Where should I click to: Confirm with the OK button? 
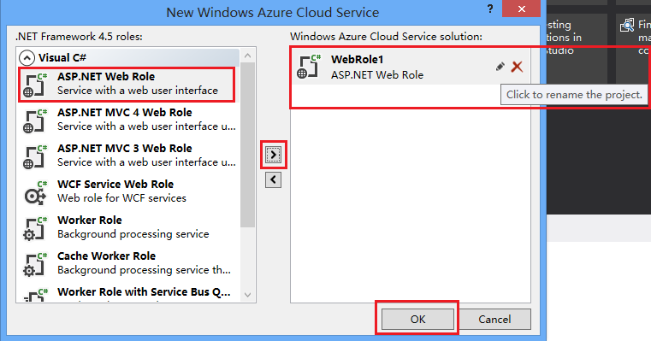[417, 319]
